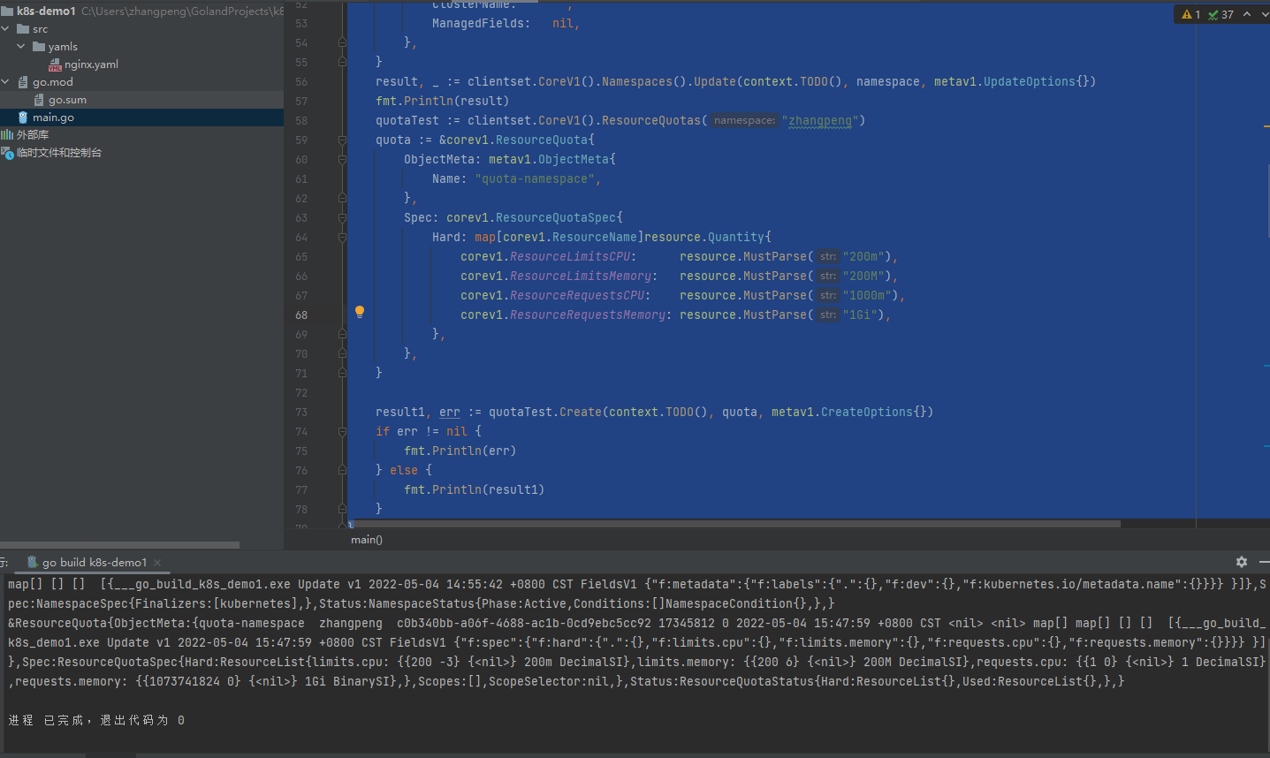Click the scratches 临时文件和控制台 icon

pyautogui.click(x=7, y=153)
